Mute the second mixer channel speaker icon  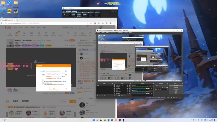pyautogui.click(x=149, y=94)
